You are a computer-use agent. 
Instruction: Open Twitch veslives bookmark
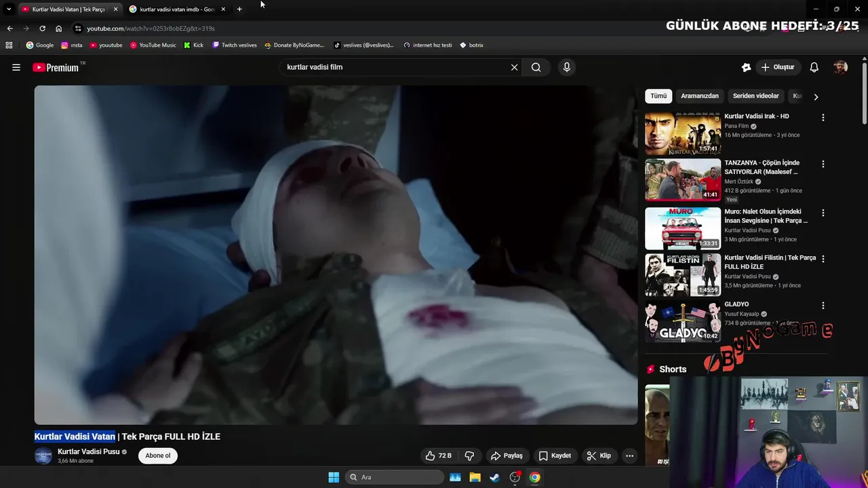pos(235,45)
